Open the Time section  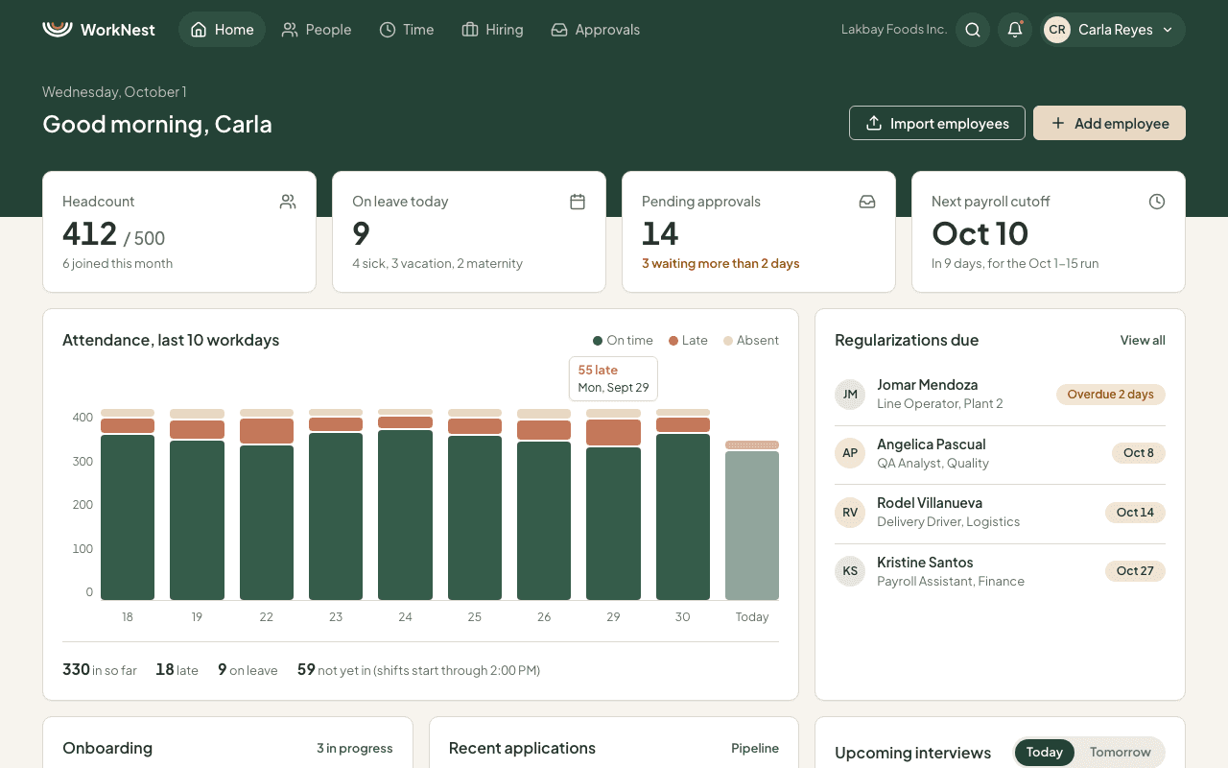(x=407, y=30)
